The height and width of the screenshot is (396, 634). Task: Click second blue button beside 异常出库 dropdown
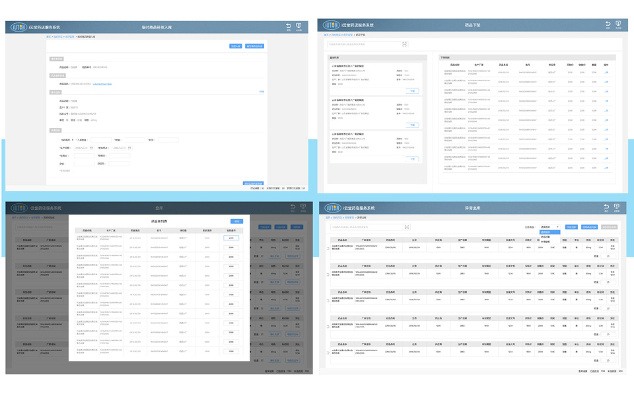coord(589,227)
